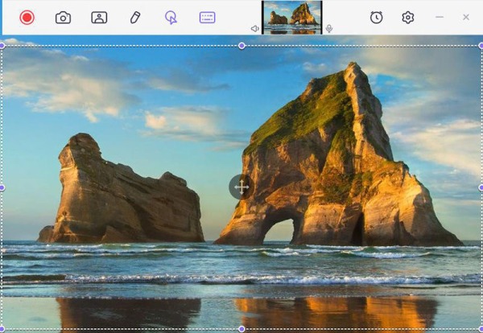This screenshot has height=333, width=483.
Task: Toggle the microphone input
Action: click(329, 28)
